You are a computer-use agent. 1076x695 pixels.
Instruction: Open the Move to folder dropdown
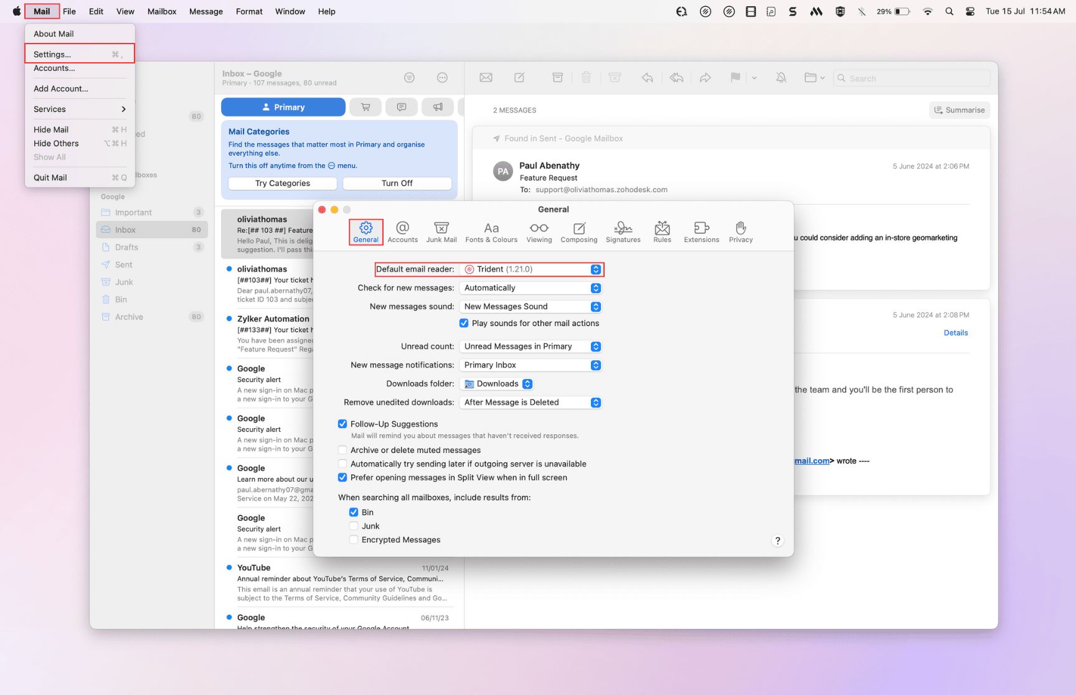click(814, 78)
